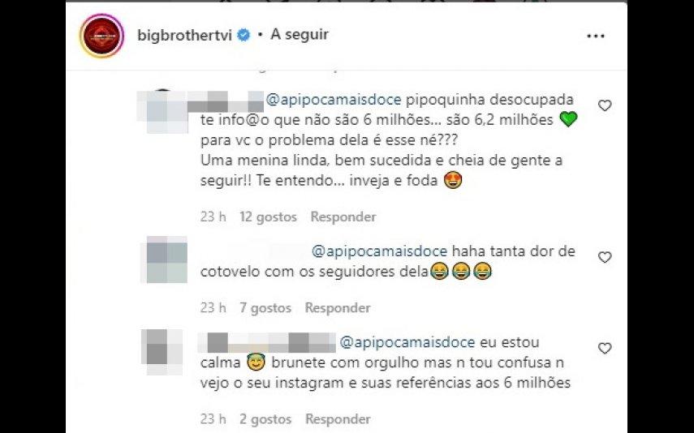
Task: Click the 'A seguir' following button
Action: 300,34
